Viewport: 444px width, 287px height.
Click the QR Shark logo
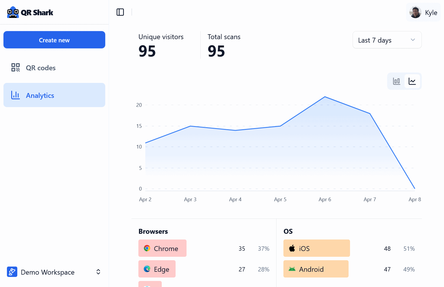[x=30, y=12]
